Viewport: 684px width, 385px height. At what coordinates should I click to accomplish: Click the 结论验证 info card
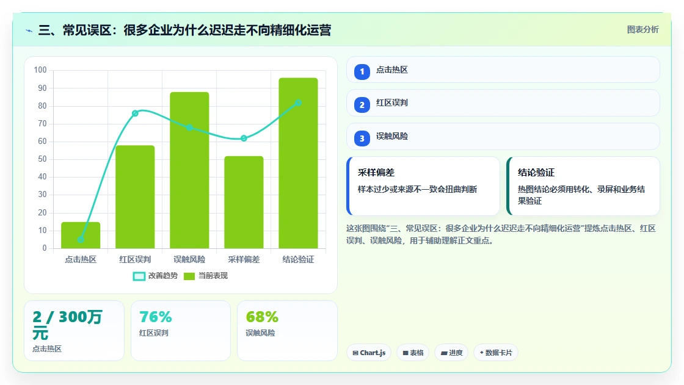coord(583,186)
